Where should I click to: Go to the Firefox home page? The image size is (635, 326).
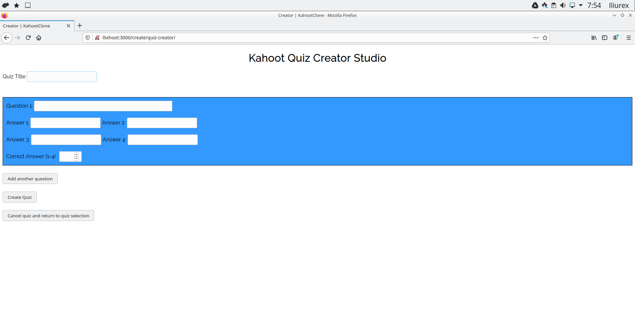pos(39,38)
